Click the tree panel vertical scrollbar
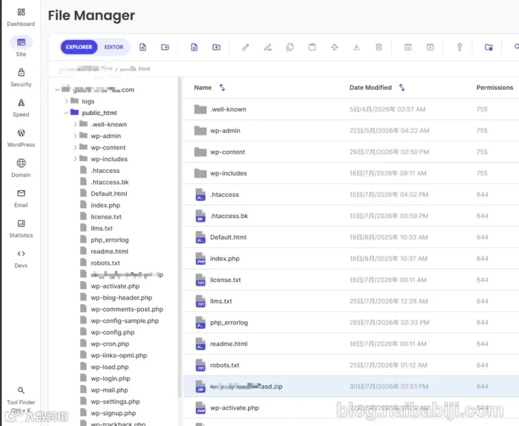This screenshot has height=426, width=519. pos(179,237)
